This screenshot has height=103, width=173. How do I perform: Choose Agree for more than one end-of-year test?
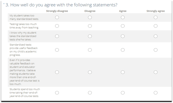(x=123, y=72)
